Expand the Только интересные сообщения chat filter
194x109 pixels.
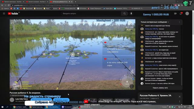tap(155, 22)
